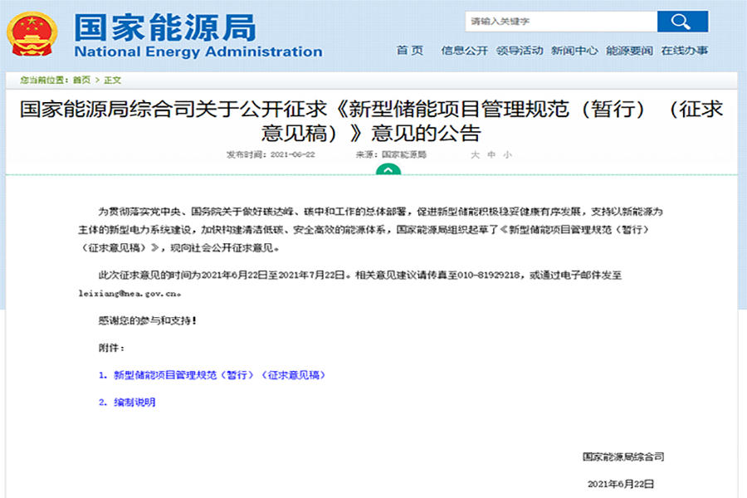The height and width of the screenshot is (498, 747).
Task: Click the closing date 2021年6月22日
Action: (621, 484)
